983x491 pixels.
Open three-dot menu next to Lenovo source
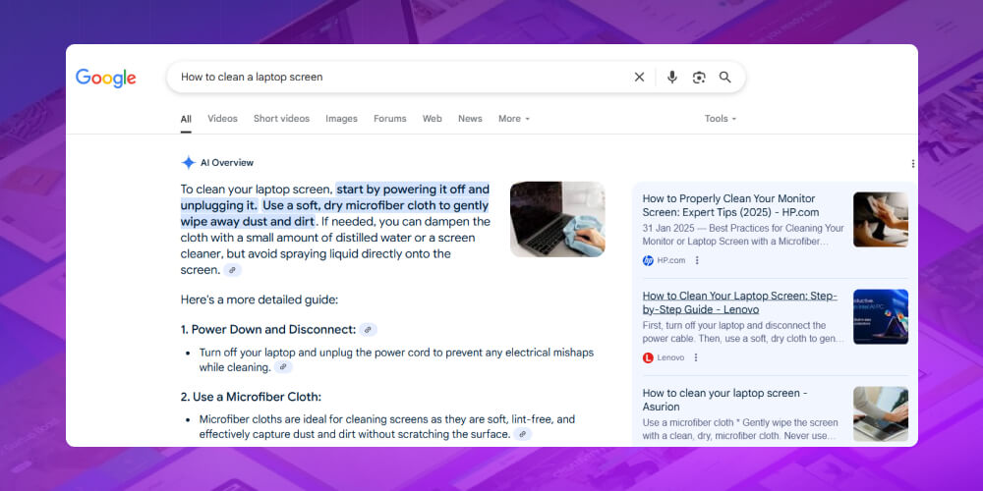(x=697, y=357)
